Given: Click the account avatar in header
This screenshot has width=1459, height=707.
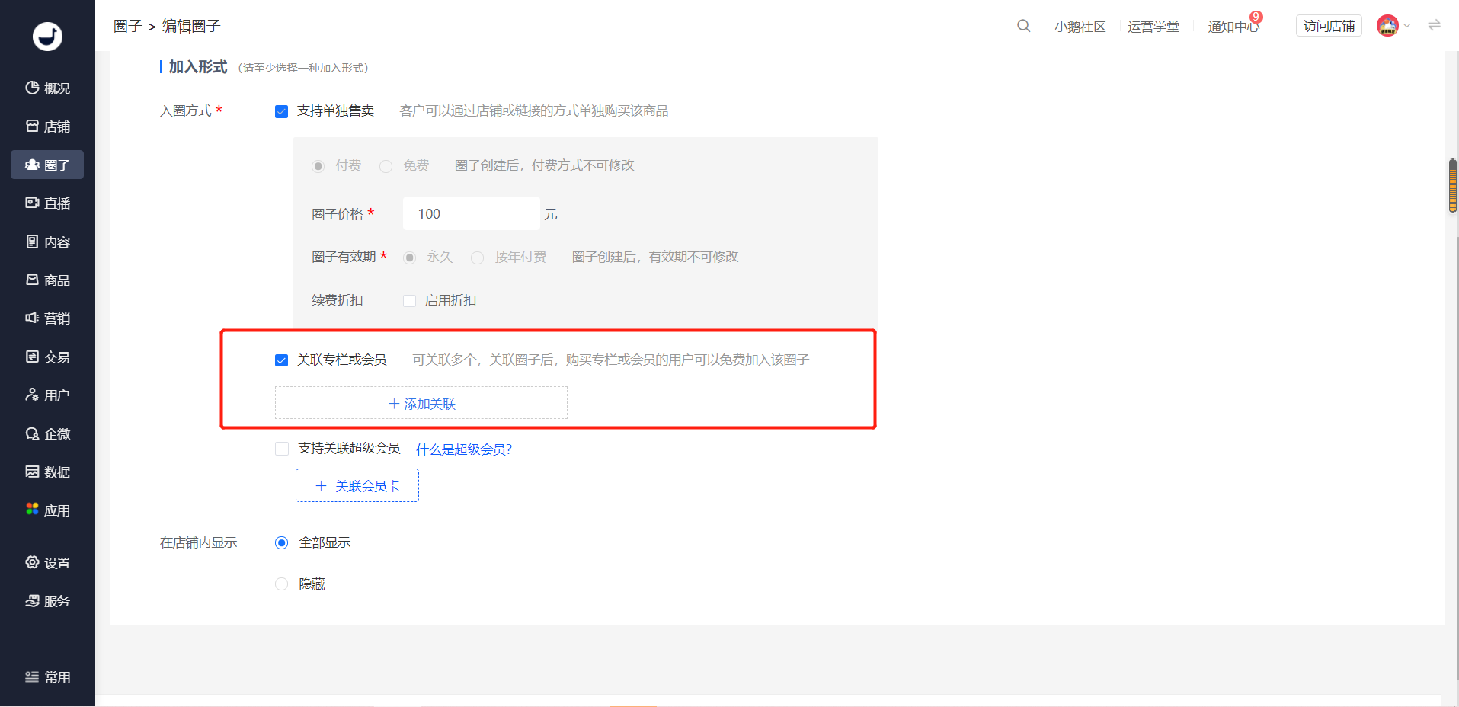Looking at the screenshot, I should tap(1387, 26).
